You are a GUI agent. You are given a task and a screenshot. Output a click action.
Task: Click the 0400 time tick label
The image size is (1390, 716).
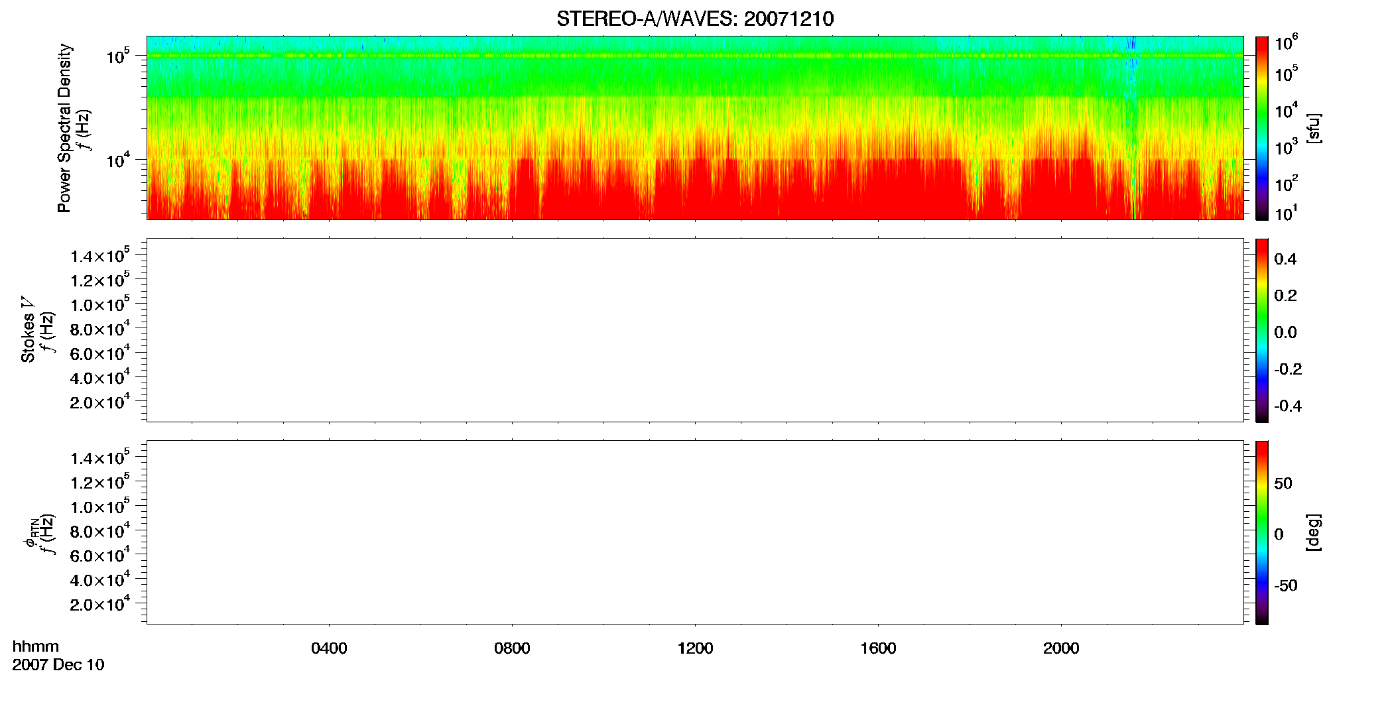pos(329,648)
